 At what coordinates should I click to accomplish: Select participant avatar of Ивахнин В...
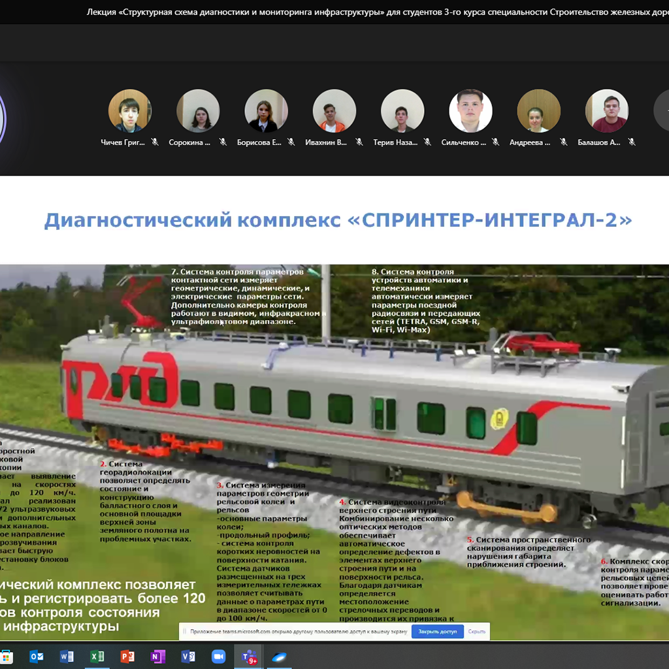tap(334, 110)
